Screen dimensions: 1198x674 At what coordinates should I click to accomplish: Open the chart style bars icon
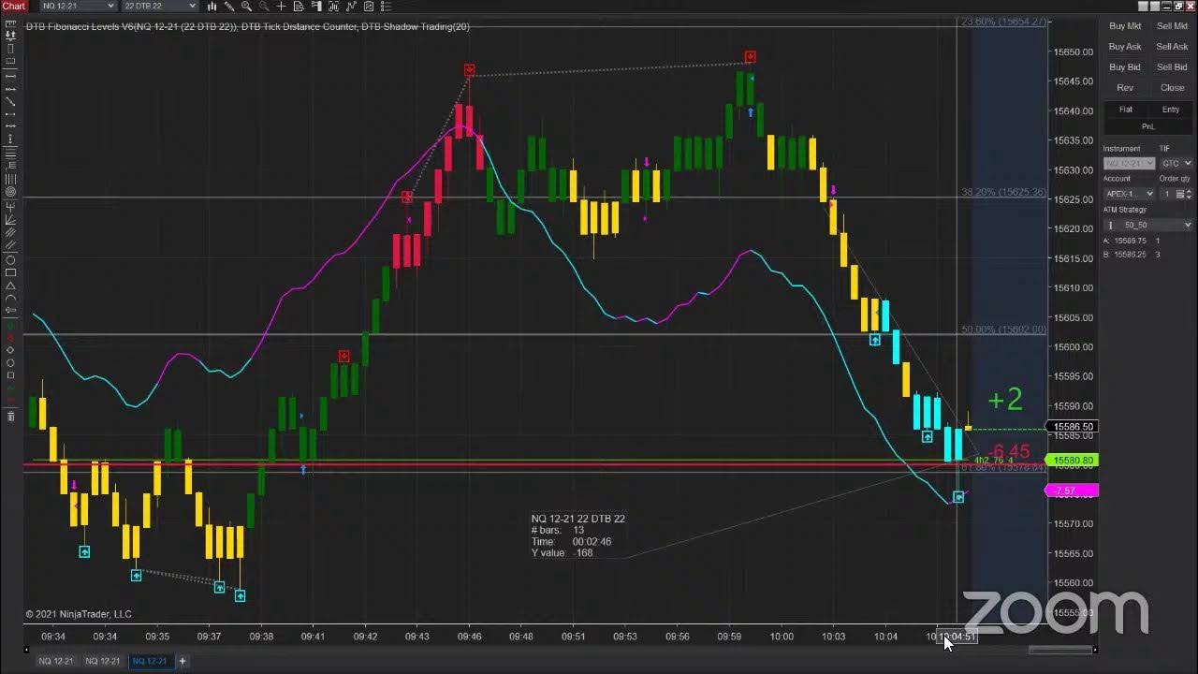point(212,7)
